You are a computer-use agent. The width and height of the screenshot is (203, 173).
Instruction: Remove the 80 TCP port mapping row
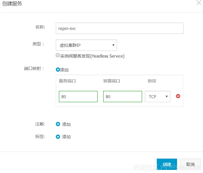178,96
